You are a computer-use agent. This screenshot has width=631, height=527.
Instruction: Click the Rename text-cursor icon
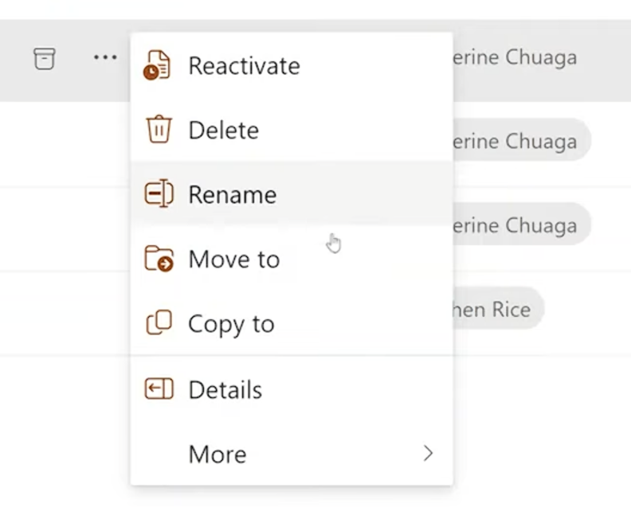tap(159, 193)
